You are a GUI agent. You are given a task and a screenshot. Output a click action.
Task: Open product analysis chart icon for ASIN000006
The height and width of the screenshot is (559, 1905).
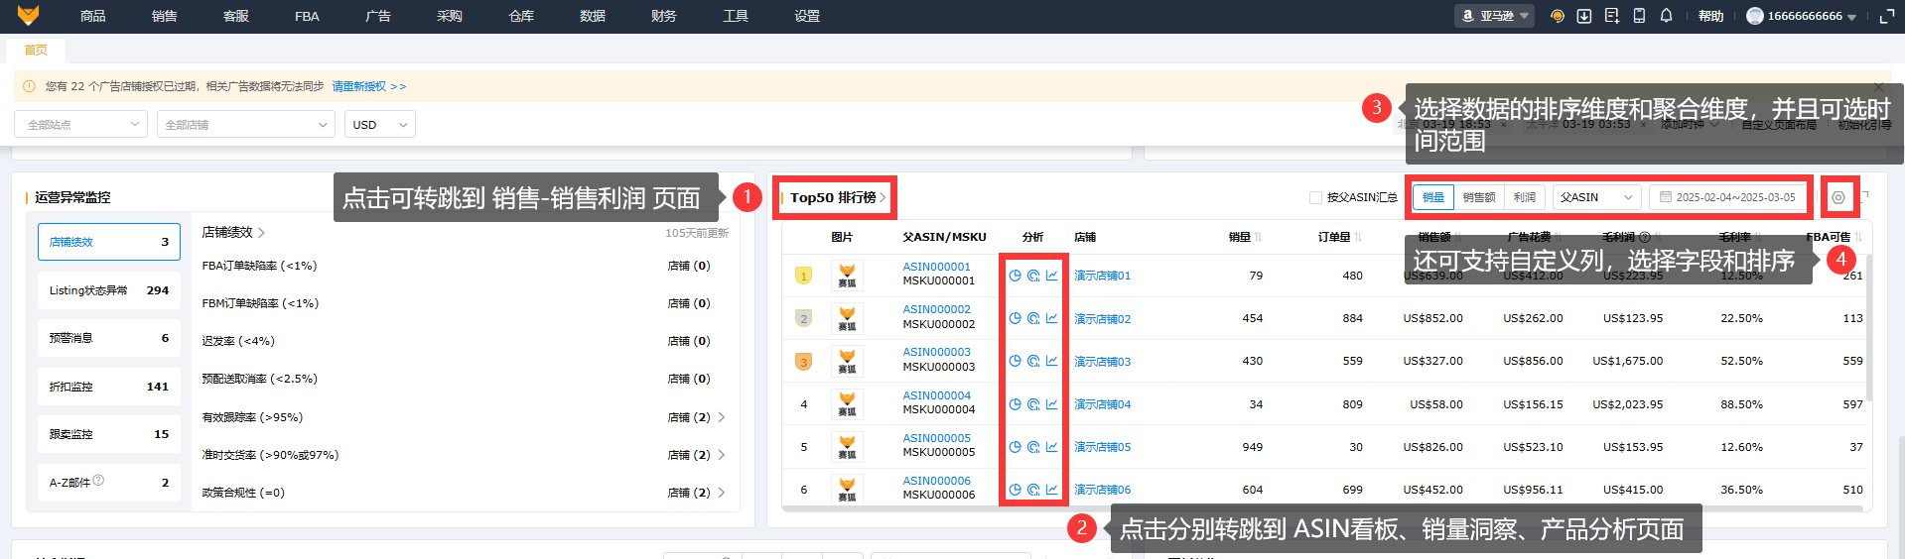(1051, 490)
